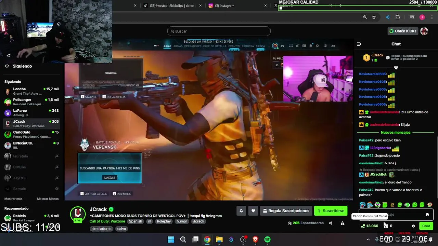Collapse the chat panel with arrow icon
Image resolution: width=438 pixels, height=246 pixels.
(359, 44)
